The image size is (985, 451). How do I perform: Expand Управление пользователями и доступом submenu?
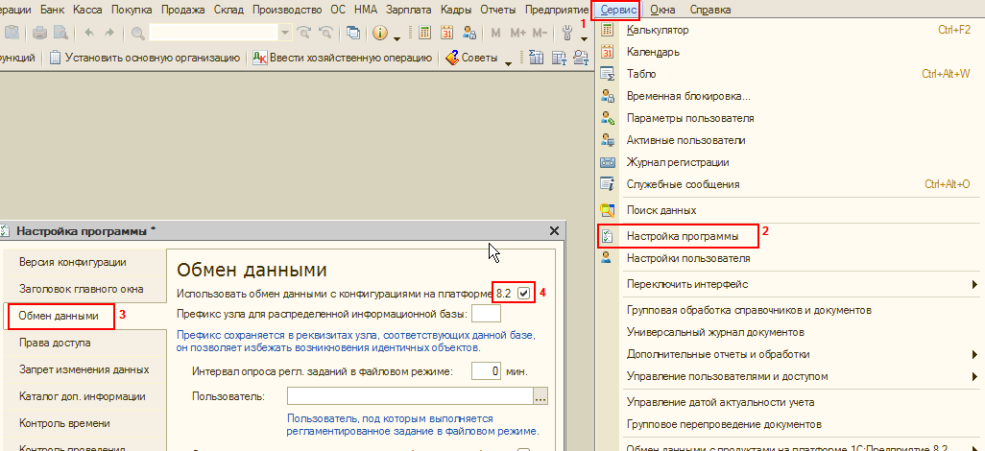point(975,376)
